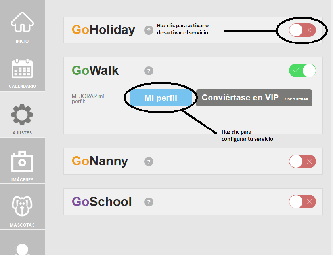The image size is (333, 255).
Task: Click the GoHoliday help question mark
Action: pyautogui.click(x=149, y=30)
